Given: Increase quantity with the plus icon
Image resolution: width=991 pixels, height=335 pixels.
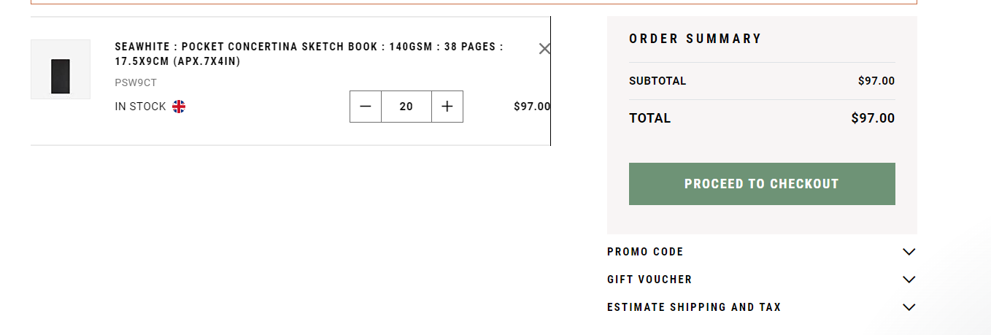Looking at the screenshot, I should coord(447,107).
